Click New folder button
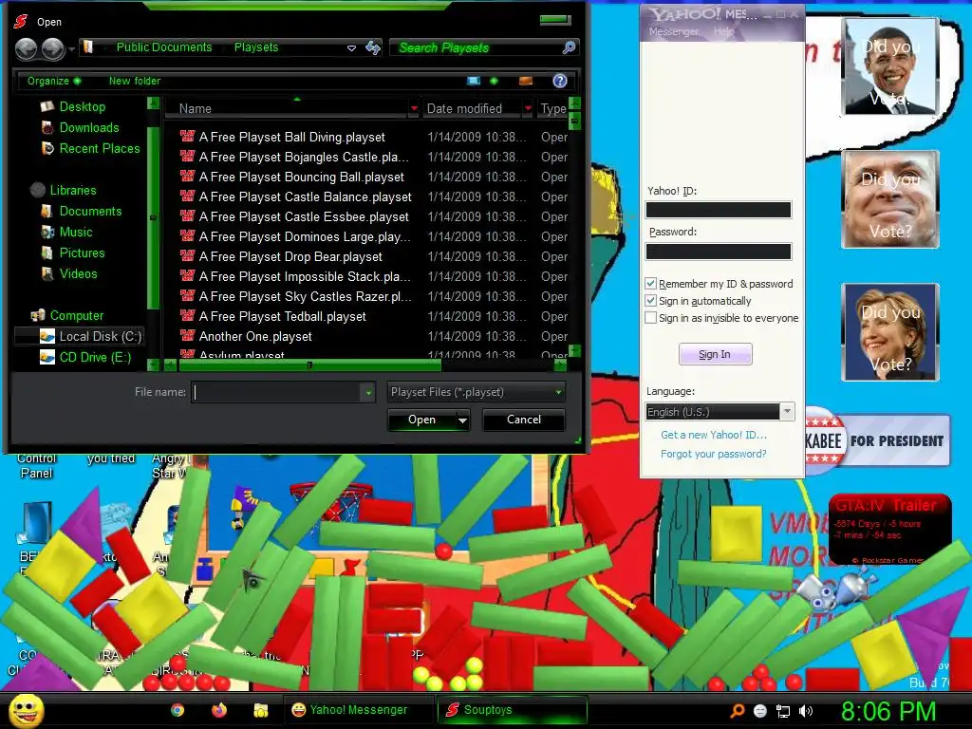 (x=135, y=81)
